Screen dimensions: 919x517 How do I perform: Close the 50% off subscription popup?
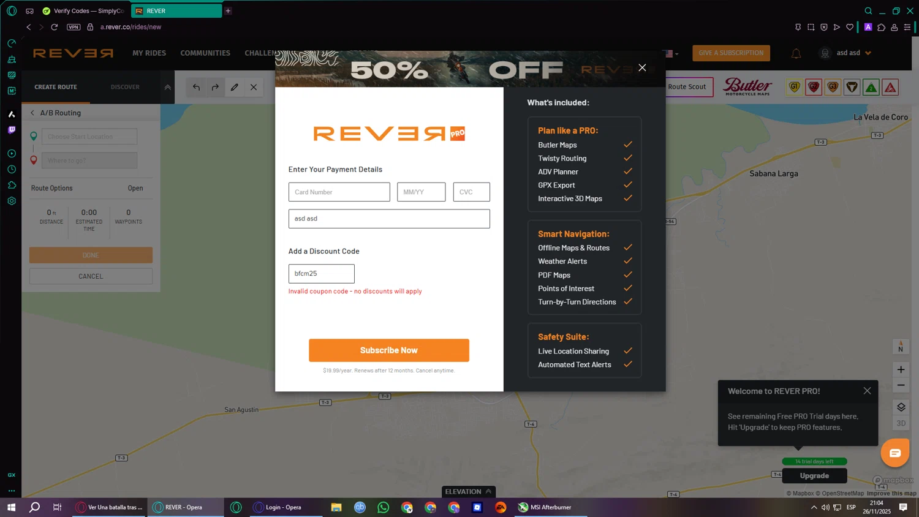coord(642,67)
